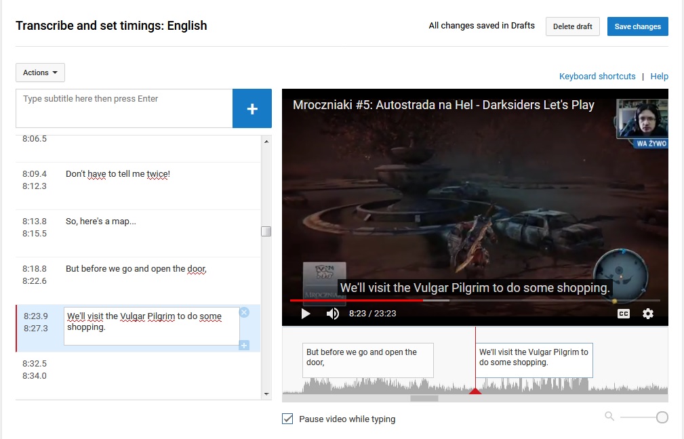The height and width of the screenshot is (439, 684).
Task: Click the blue plus add-subtitle button
Action: (252, 108)
